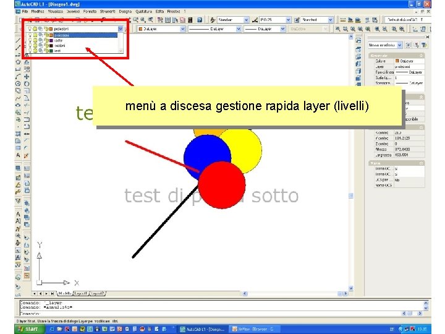Select the Rotate modify tool
Image resolution: width=445 pixels, height=334 pixels.
tap(27, 83)
